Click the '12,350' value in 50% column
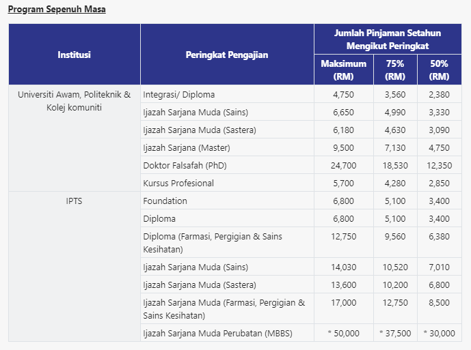471x350 pixels. pos(439,165)
